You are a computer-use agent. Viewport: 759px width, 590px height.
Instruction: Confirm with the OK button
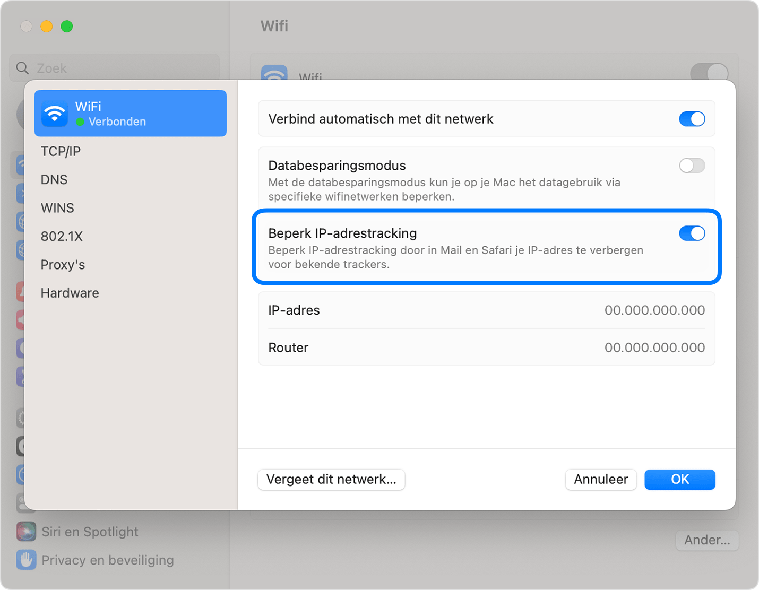point(679,479)
